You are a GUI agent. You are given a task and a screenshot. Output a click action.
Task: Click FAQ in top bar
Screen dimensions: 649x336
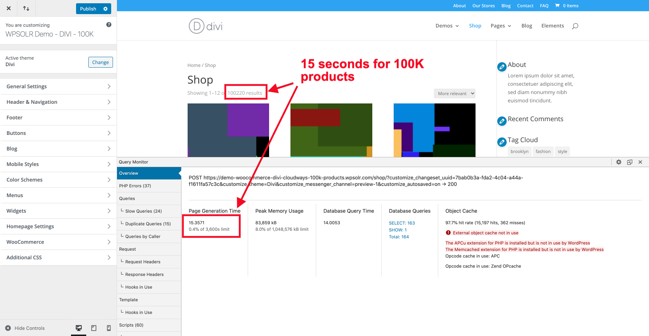coord(544,5)
